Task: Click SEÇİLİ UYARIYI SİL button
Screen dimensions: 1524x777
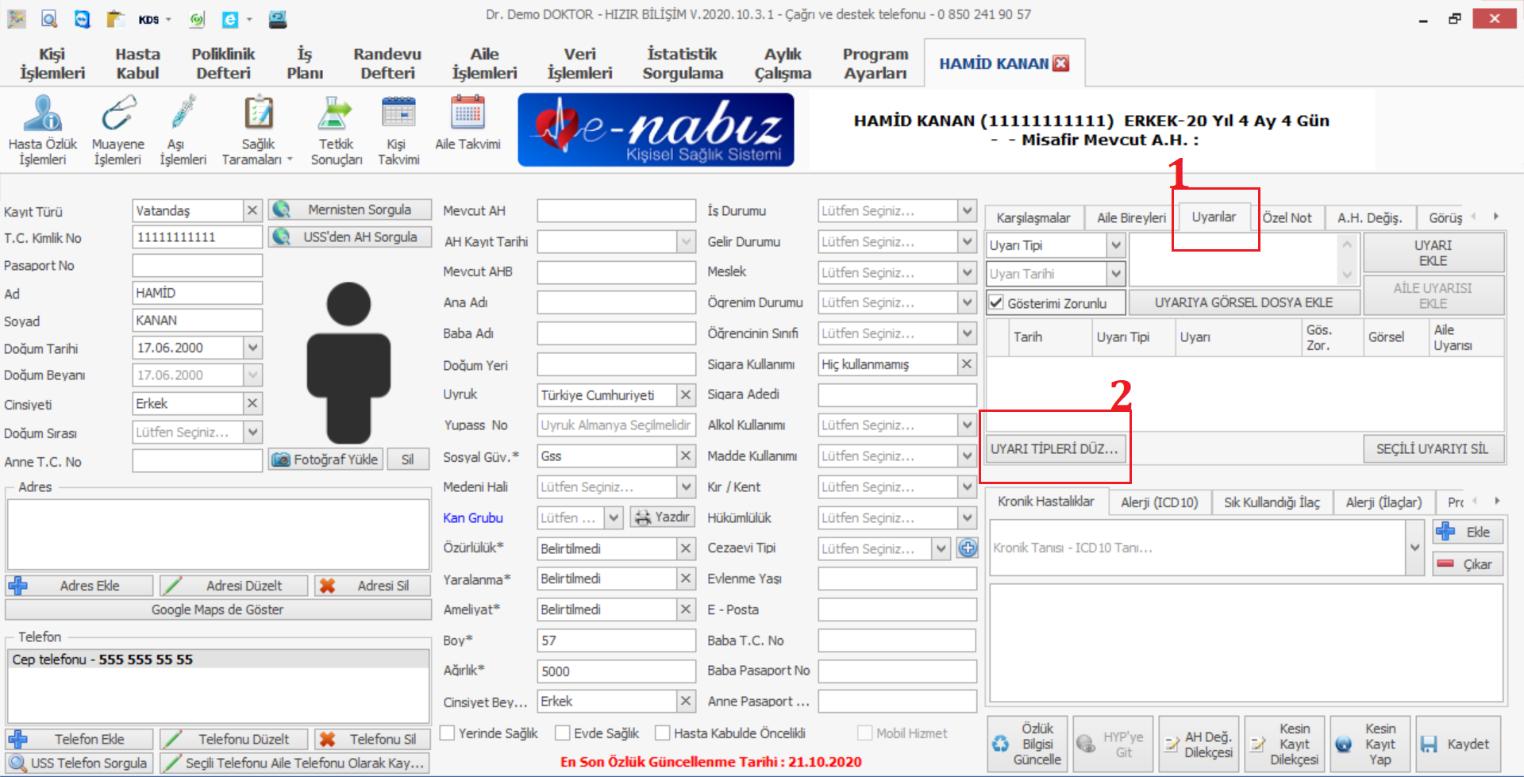Action: [x=1432, y=448]
